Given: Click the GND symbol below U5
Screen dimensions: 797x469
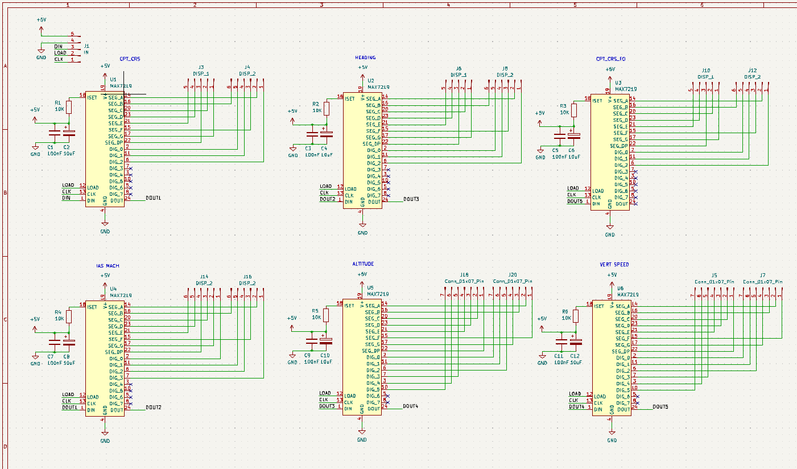Looking at the screenshot, I should (362, 434).
